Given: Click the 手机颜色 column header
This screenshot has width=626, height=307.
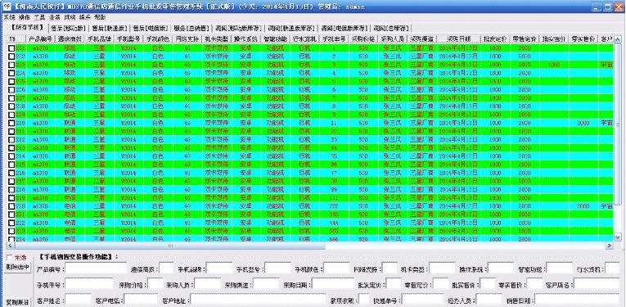Looking at the screenshot, I should click(x=157, y=39).
